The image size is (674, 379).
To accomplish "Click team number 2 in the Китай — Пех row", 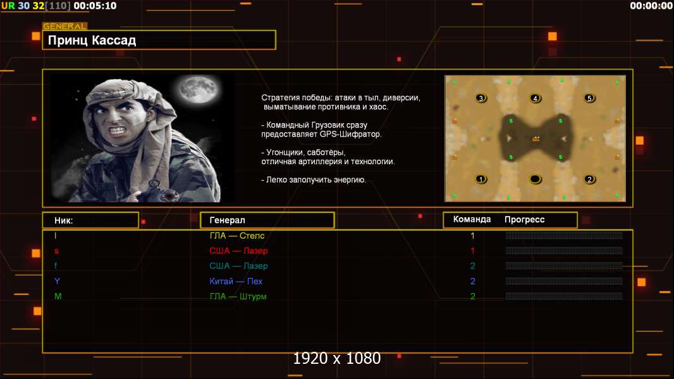I will [x=472, y=281].
